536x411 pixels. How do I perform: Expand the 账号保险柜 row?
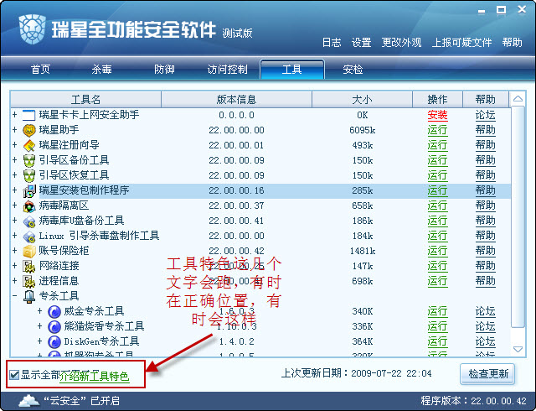(x=15, y=250)
